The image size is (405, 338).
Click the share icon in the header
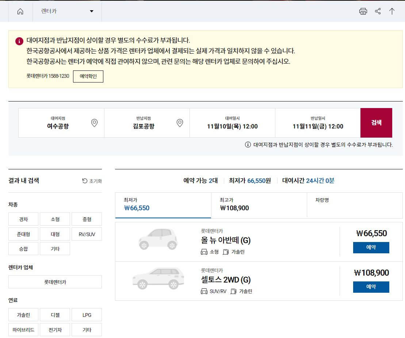(x=378, y=11)
